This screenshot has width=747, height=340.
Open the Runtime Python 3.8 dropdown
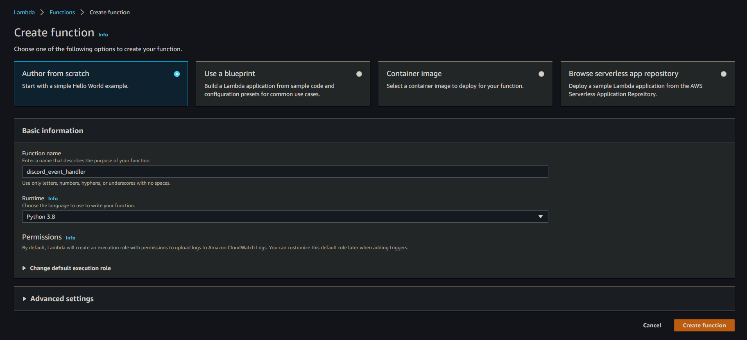tap(285, 217)
